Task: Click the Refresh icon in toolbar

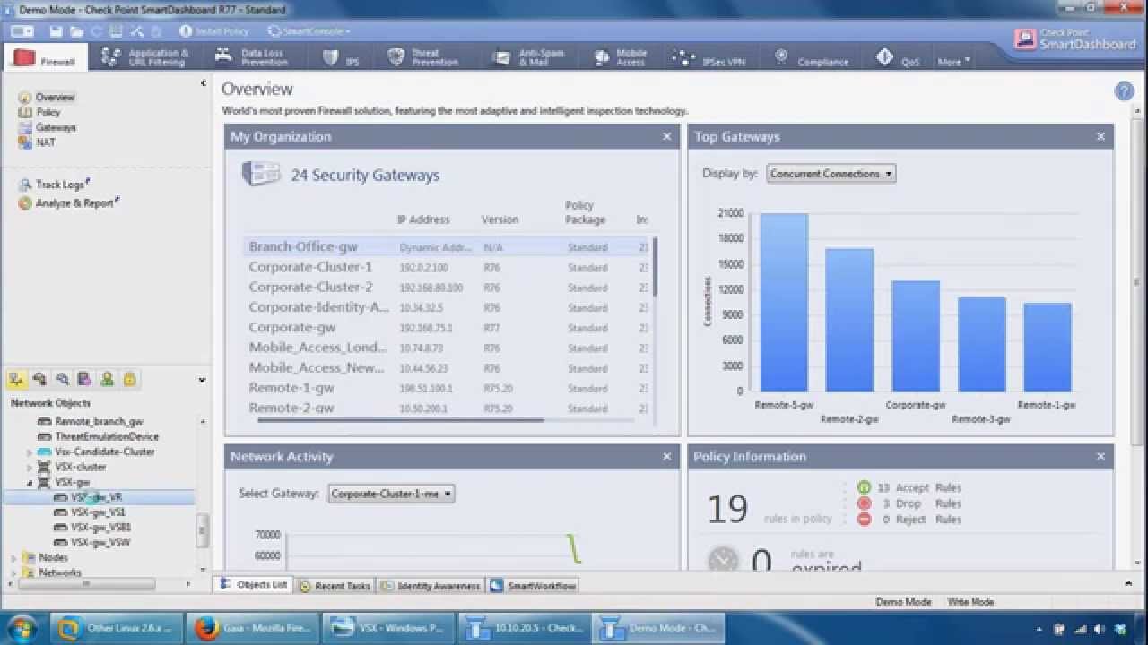Action: [96, 31]
